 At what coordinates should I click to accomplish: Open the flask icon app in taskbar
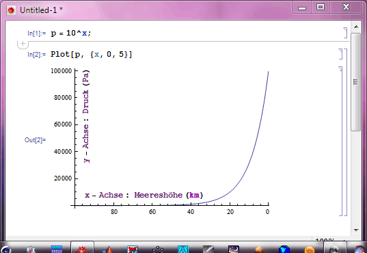31,250
